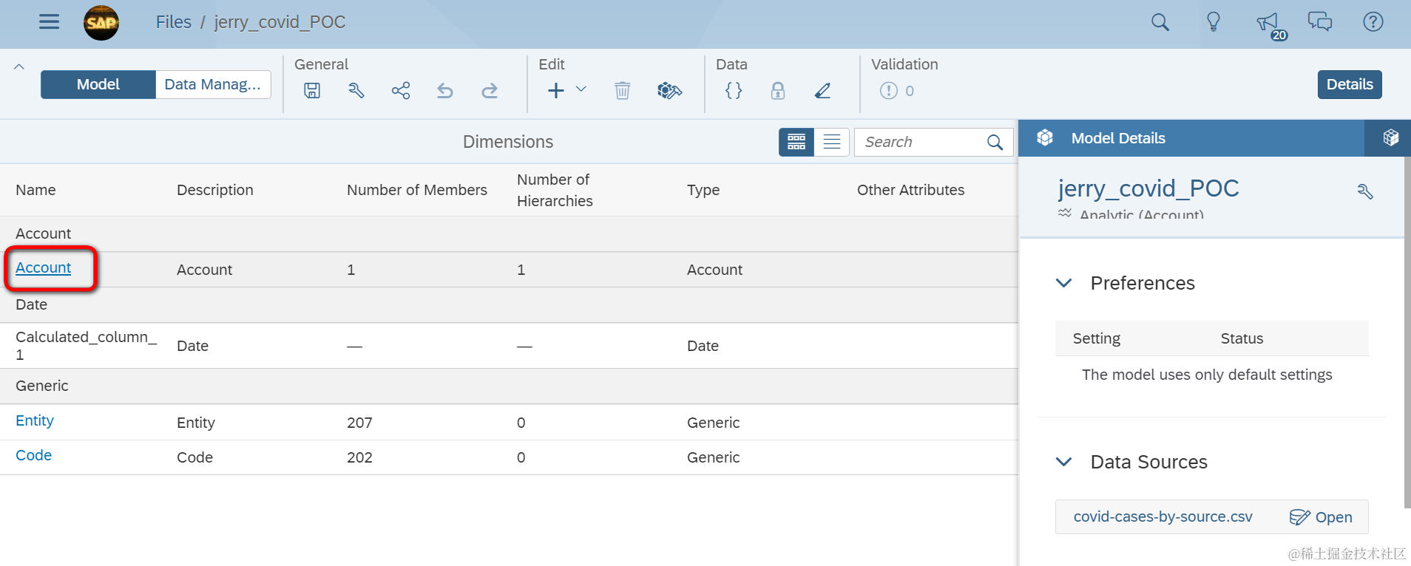Image resolution: width=1411 pixels, height=566 pixels.
Task: Collapse the Data Sources section
Action: [x=1064, y=462]
